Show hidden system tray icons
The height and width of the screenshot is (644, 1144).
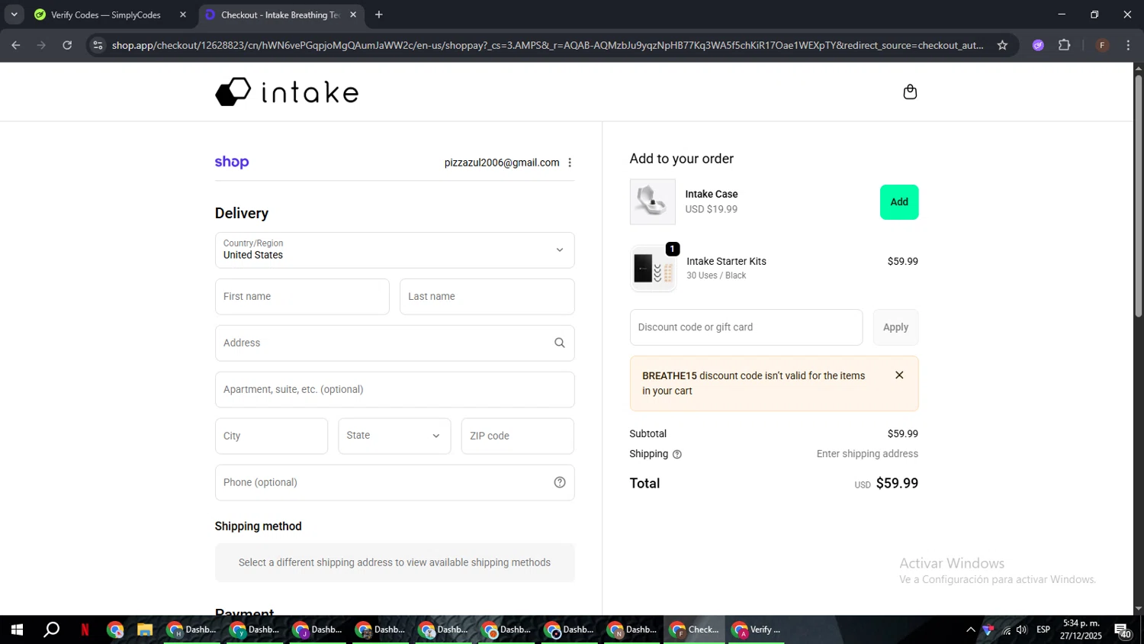[970, 630]
